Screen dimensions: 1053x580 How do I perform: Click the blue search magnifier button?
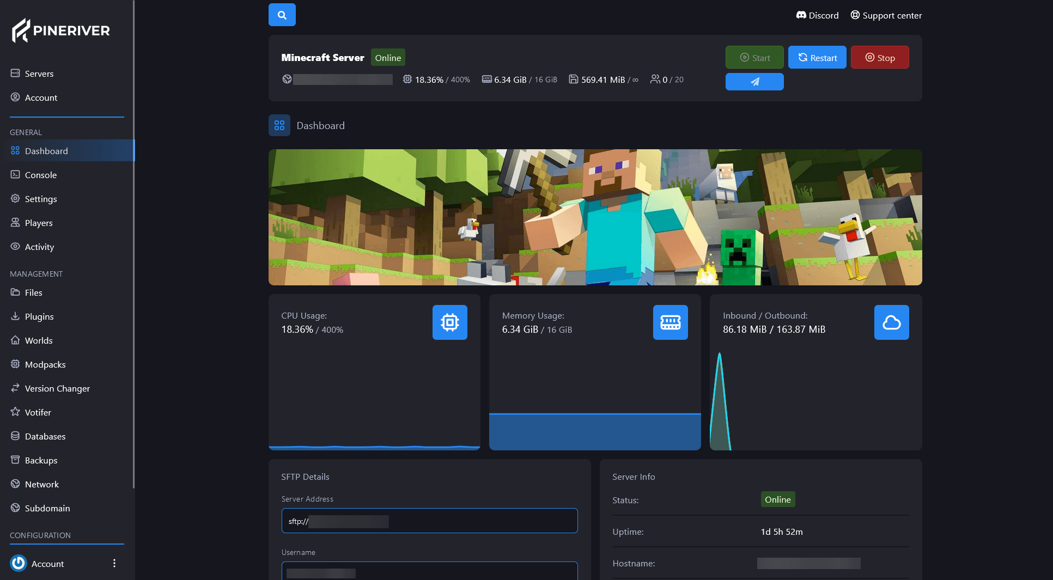(x=282, y=15)
